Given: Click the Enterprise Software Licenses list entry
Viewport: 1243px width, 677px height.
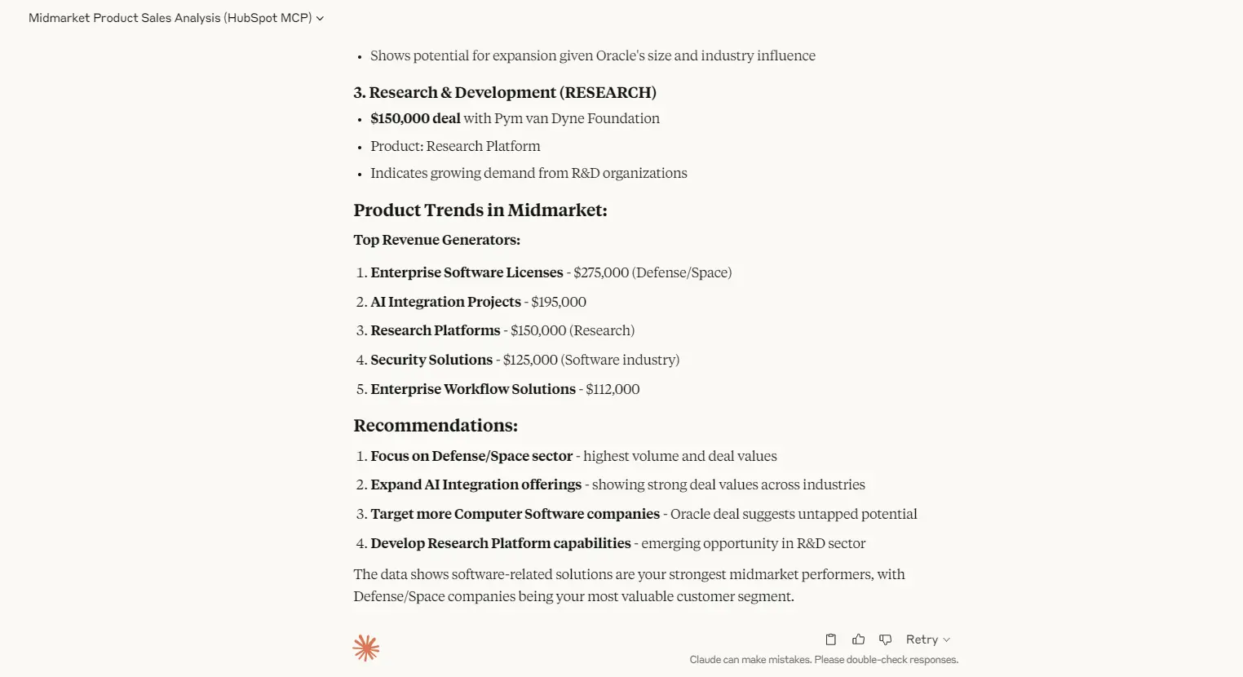Looking at the screenshot, I should click(466, 272).
